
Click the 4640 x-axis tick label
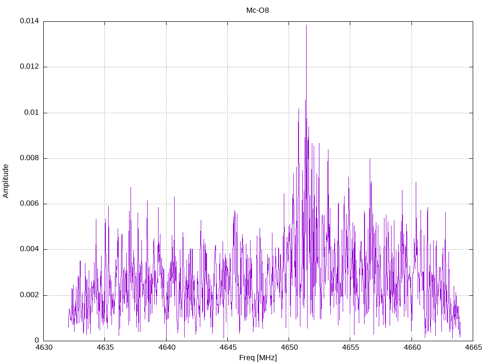point(166,347)
